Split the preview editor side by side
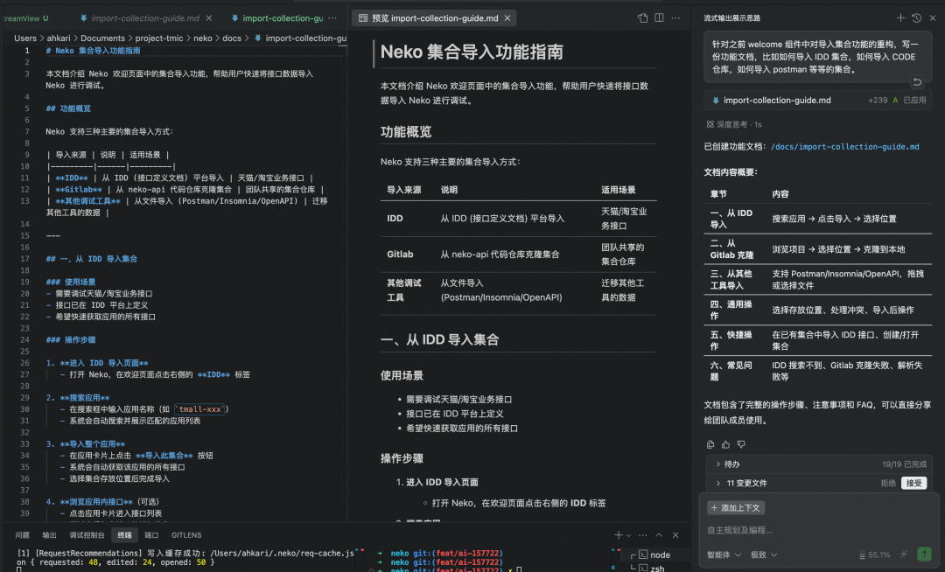945x572 pixels. [660, 18]
